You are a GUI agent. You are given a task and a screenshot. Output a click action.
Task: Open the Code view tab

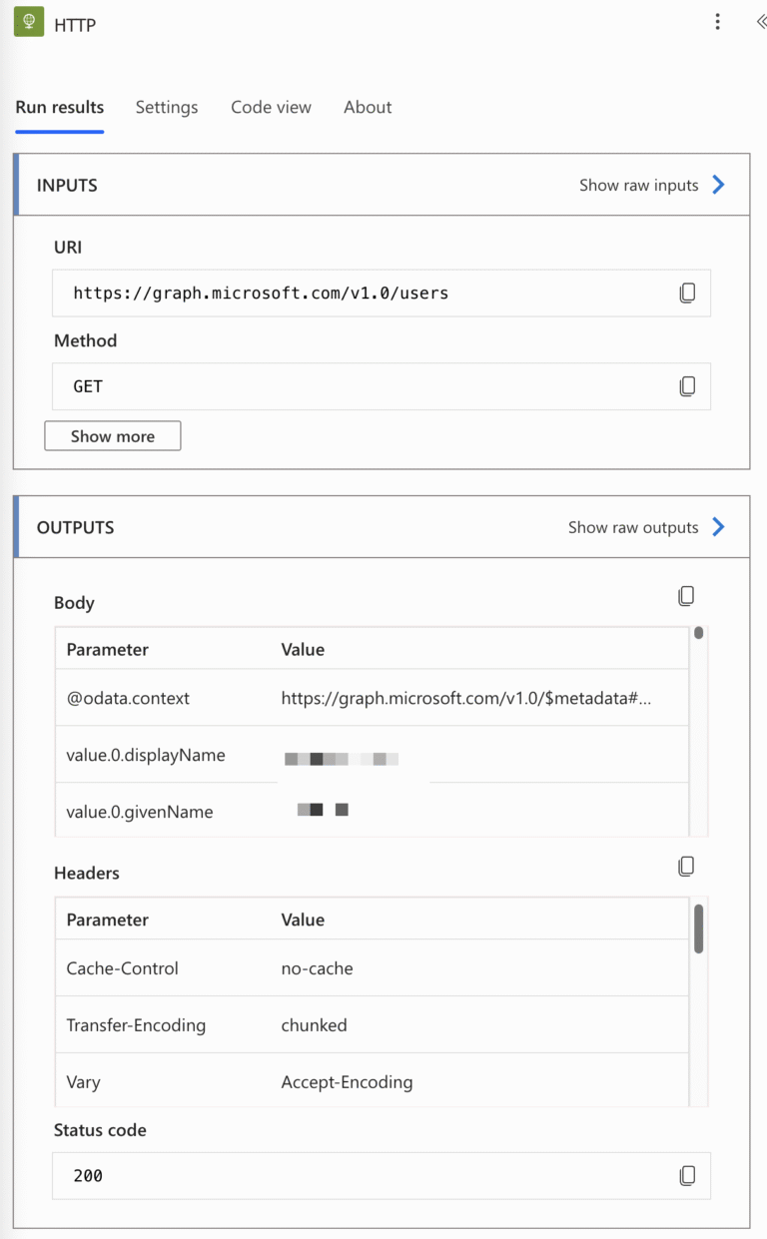(271, 107)
